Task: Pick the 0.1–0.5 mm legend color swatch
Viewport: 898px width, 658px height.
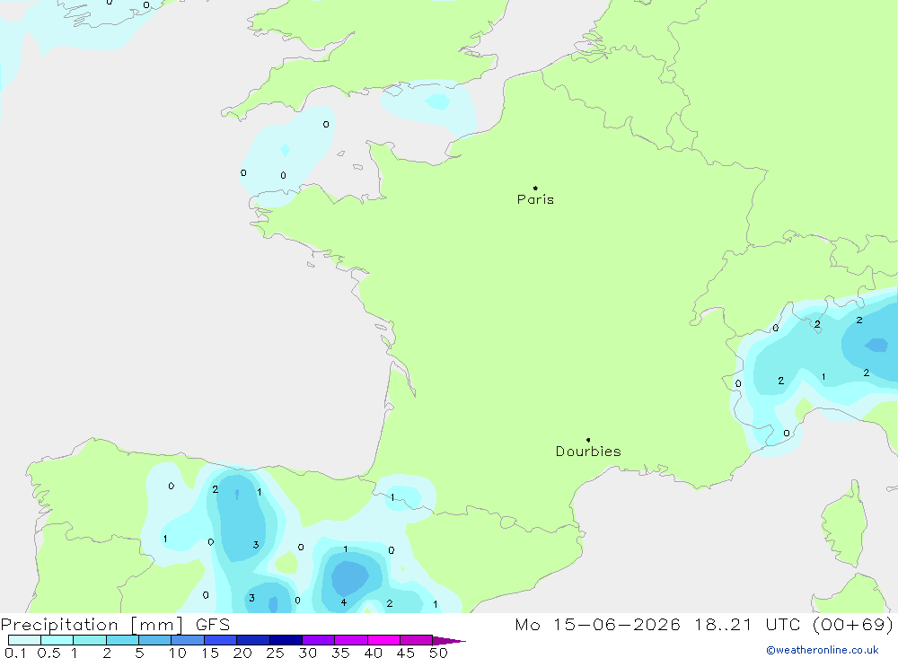Action: tap(24, 640)
